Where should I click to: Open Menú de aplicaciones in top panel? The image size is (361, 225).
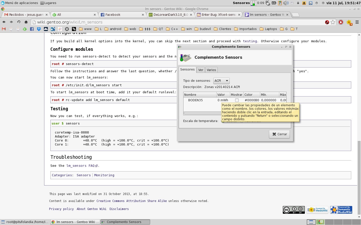[x=20, y=3]
